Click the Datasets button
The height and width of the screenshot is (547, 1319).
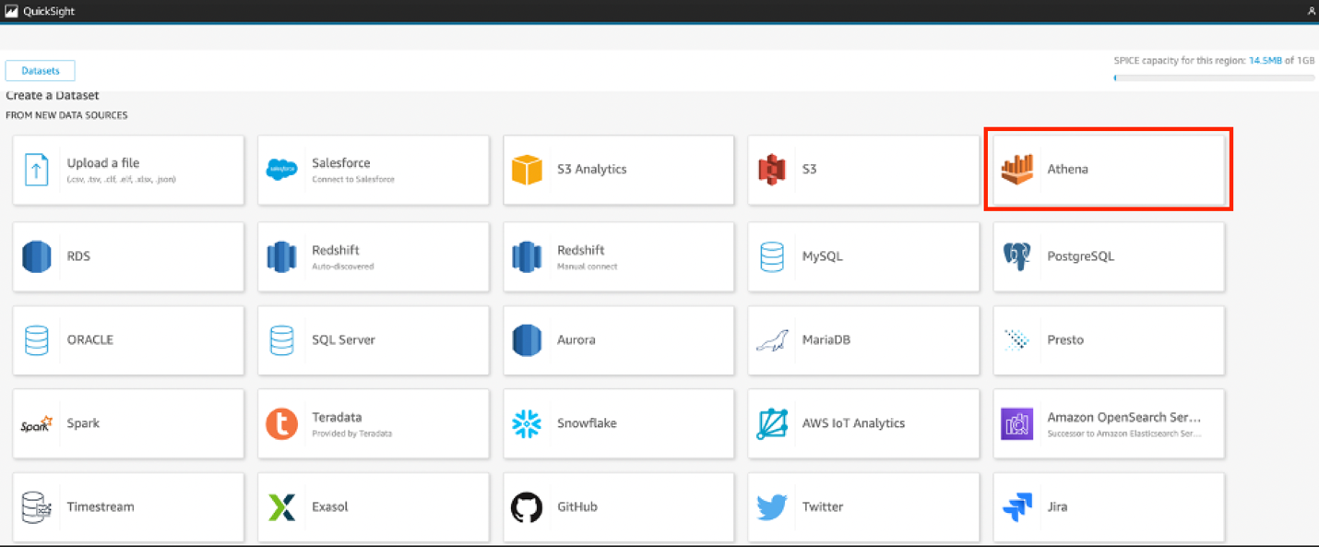coord(41,71)
